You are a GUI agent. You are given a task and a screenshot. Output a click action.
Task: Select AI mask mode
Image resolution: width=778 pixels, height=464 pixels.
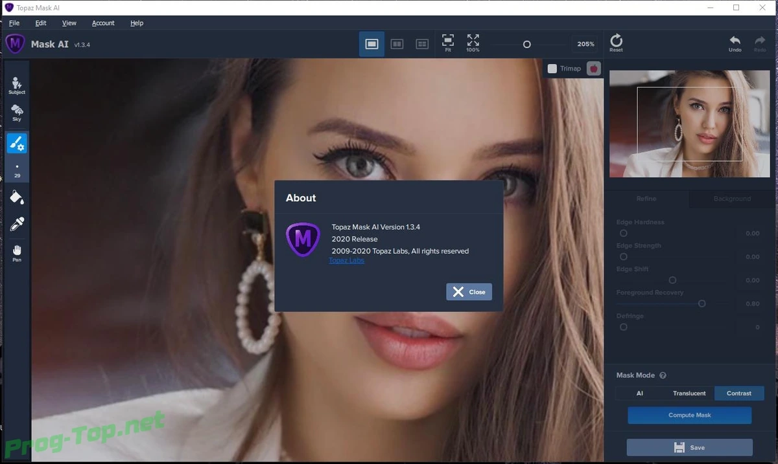639,393
